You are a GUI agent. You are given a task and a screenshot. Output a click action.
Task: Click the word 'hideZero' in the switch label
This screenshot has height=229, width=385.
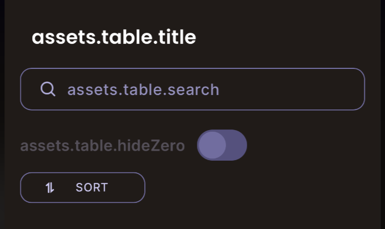click(x=151, y=146)
